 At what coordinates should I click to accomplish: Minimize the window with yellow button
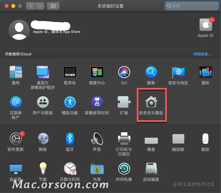[13, 6]
